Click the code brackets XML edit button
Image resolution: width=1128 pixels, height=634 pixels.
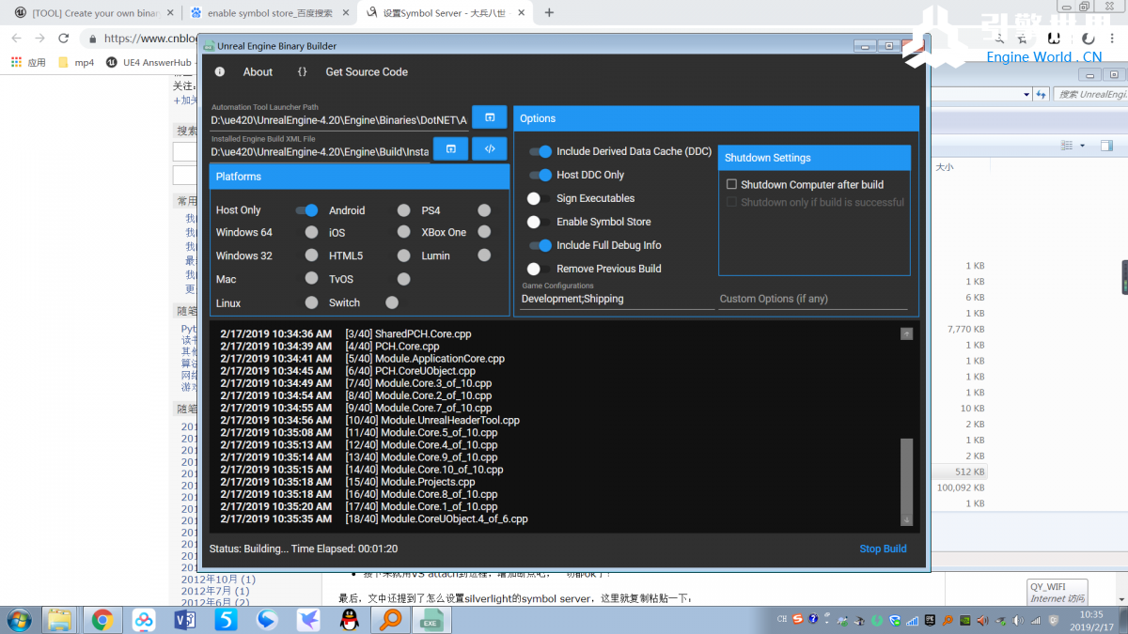(490, 148)
